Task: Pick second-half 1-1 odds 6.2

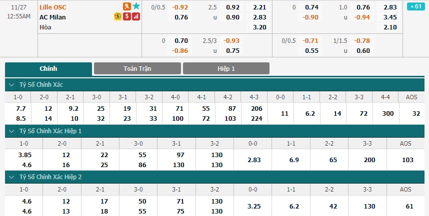Action: pos(294,206)
